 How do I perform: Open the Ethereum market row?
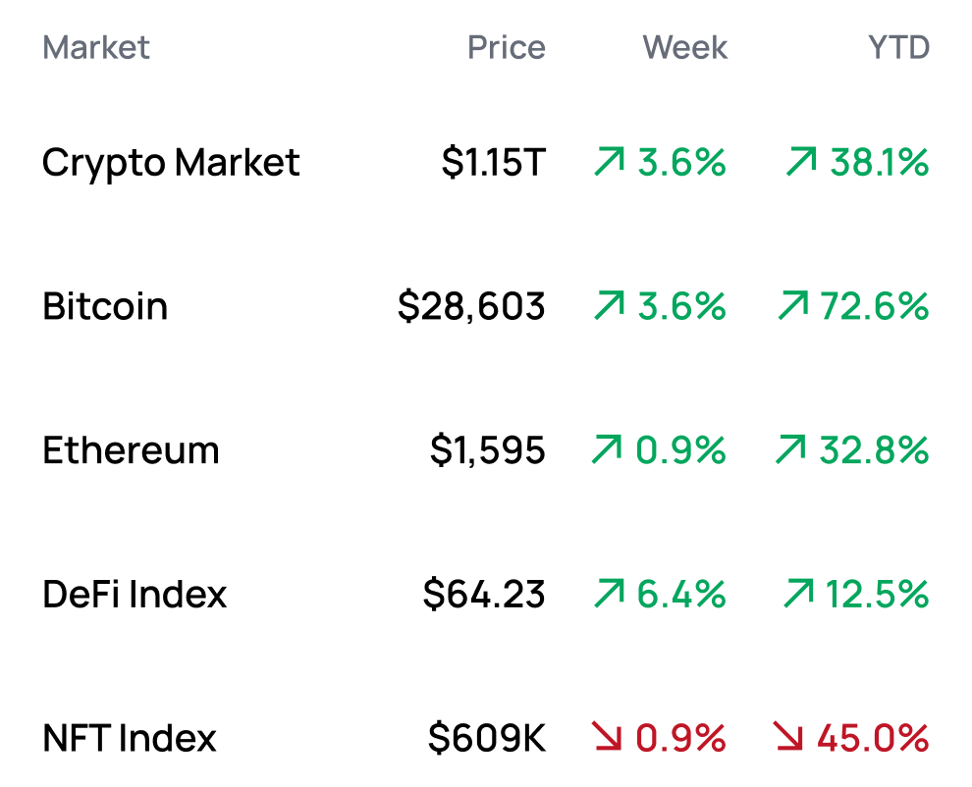[x=131, y=450]
